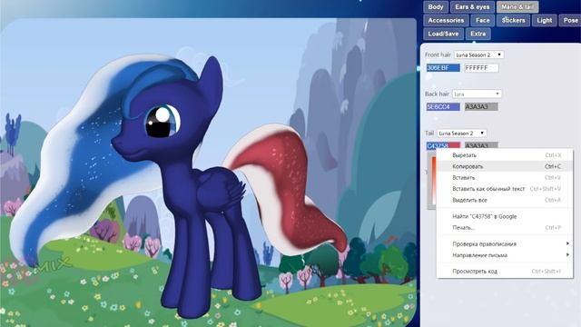Expand the Tail style dropdown
The height and width of the screenshot is (327, 581).
pos(461,133)
